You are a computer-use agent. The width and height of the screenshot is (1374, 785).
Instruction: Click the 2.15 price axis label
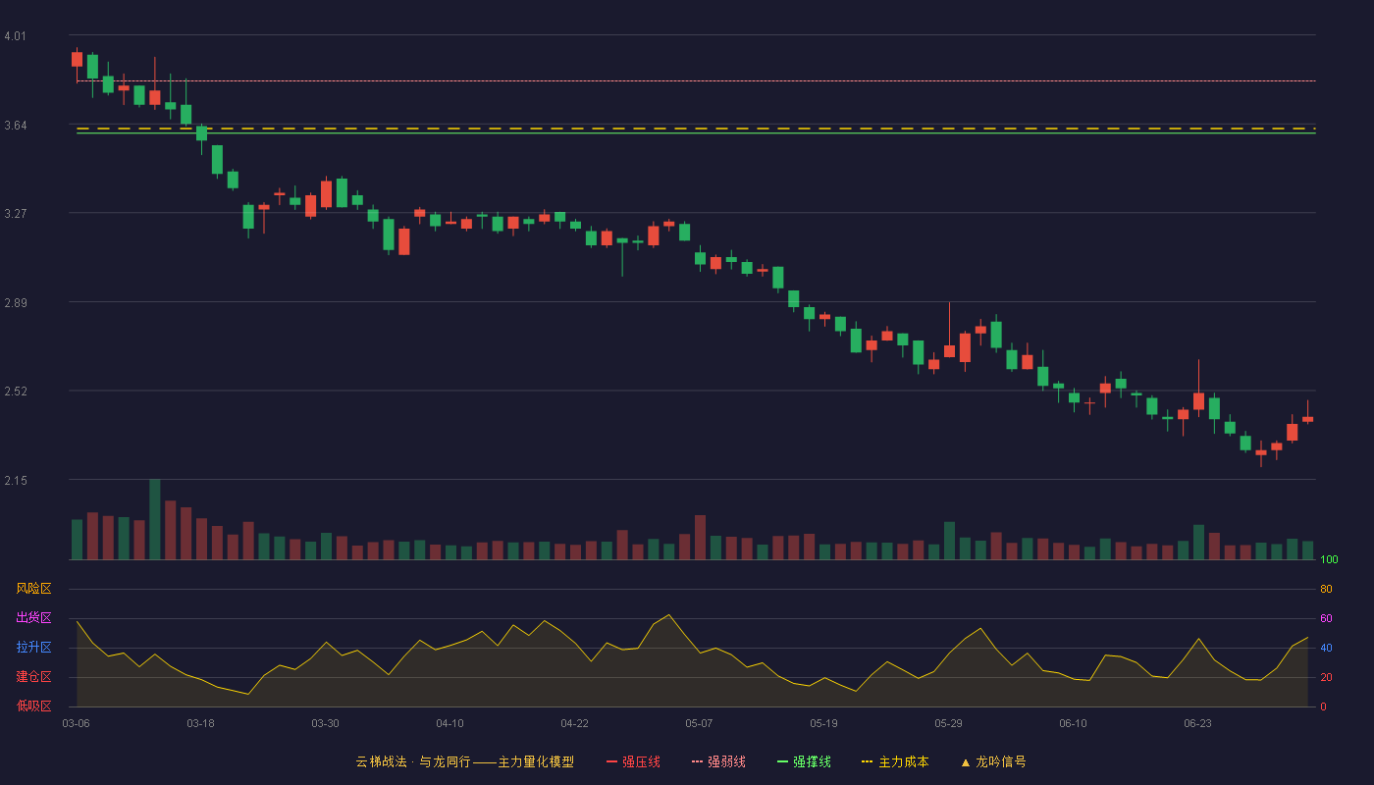(15, 481)
